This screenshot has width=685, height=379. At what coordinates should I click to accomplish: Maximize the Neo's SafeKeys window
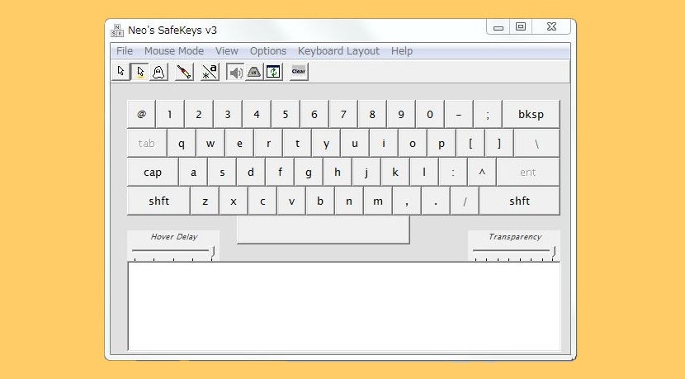tap(521, 27)
